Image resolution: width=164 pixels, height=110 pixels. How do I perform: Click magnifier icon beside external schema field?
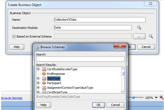point(151,36)
